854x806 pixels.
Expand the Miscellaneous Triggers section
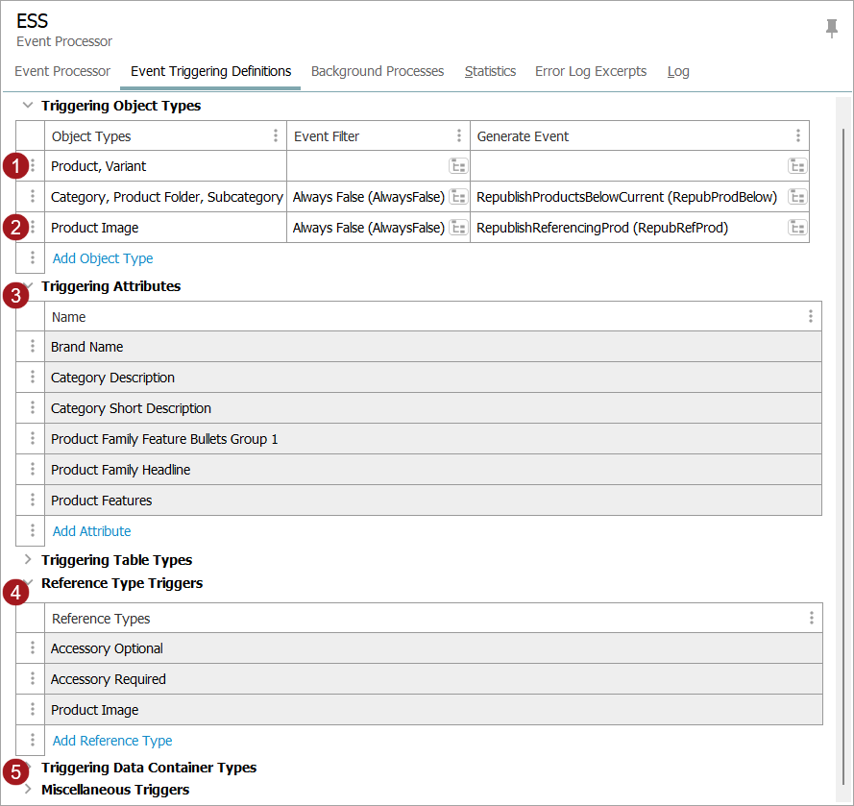point(28,790)
